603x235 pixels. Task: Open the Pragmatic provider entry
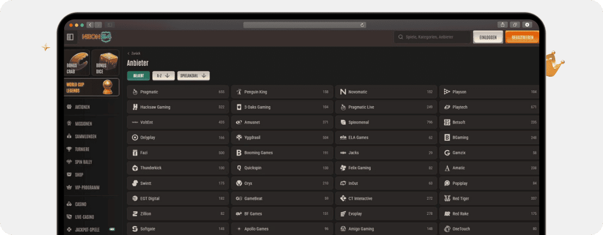(x=177, y=92)
